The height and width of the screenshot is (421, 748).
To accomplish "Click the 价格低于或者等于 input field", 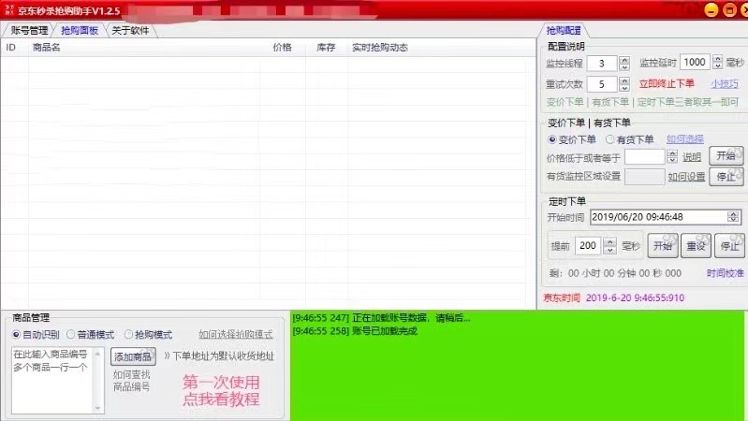I will point(645,156).
